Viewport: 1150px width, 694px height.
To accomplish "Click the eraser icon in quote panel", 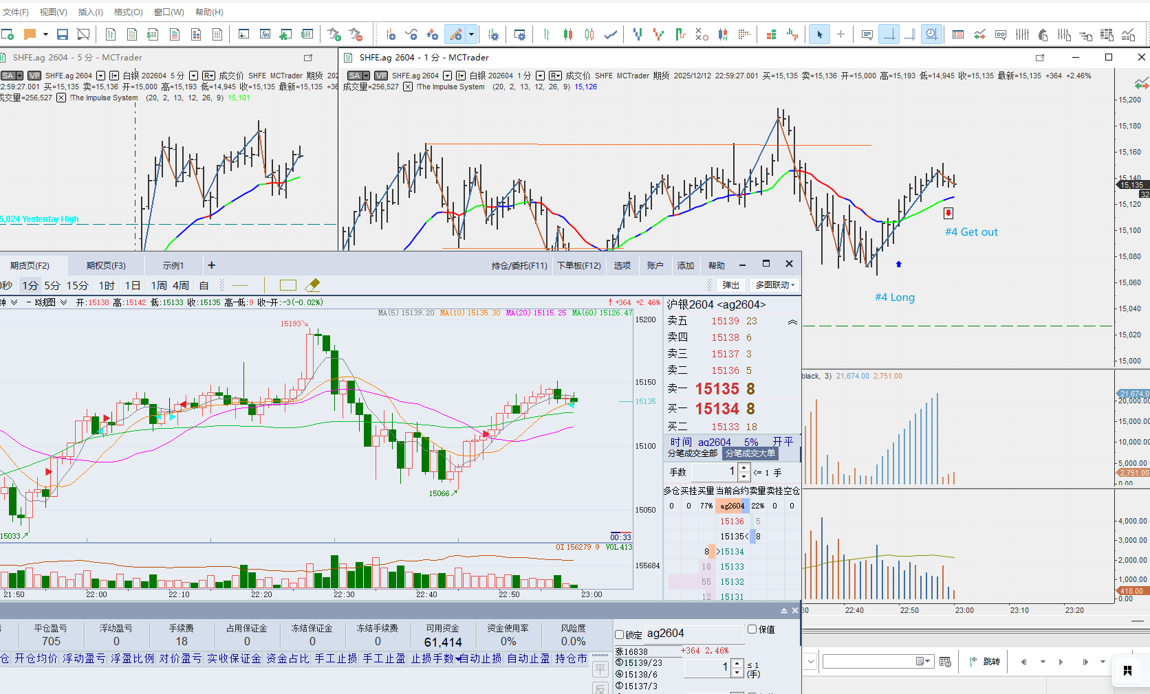I will tap(312, 285).
